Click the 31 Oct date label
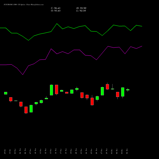The width and height of the screenshot is (159, 159). [x=10, y=151]
